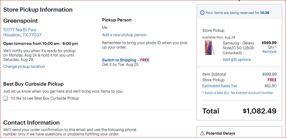Screen dimensions: 286x138
Task: Click the Contact Information heading
Action: coord(31,123)
